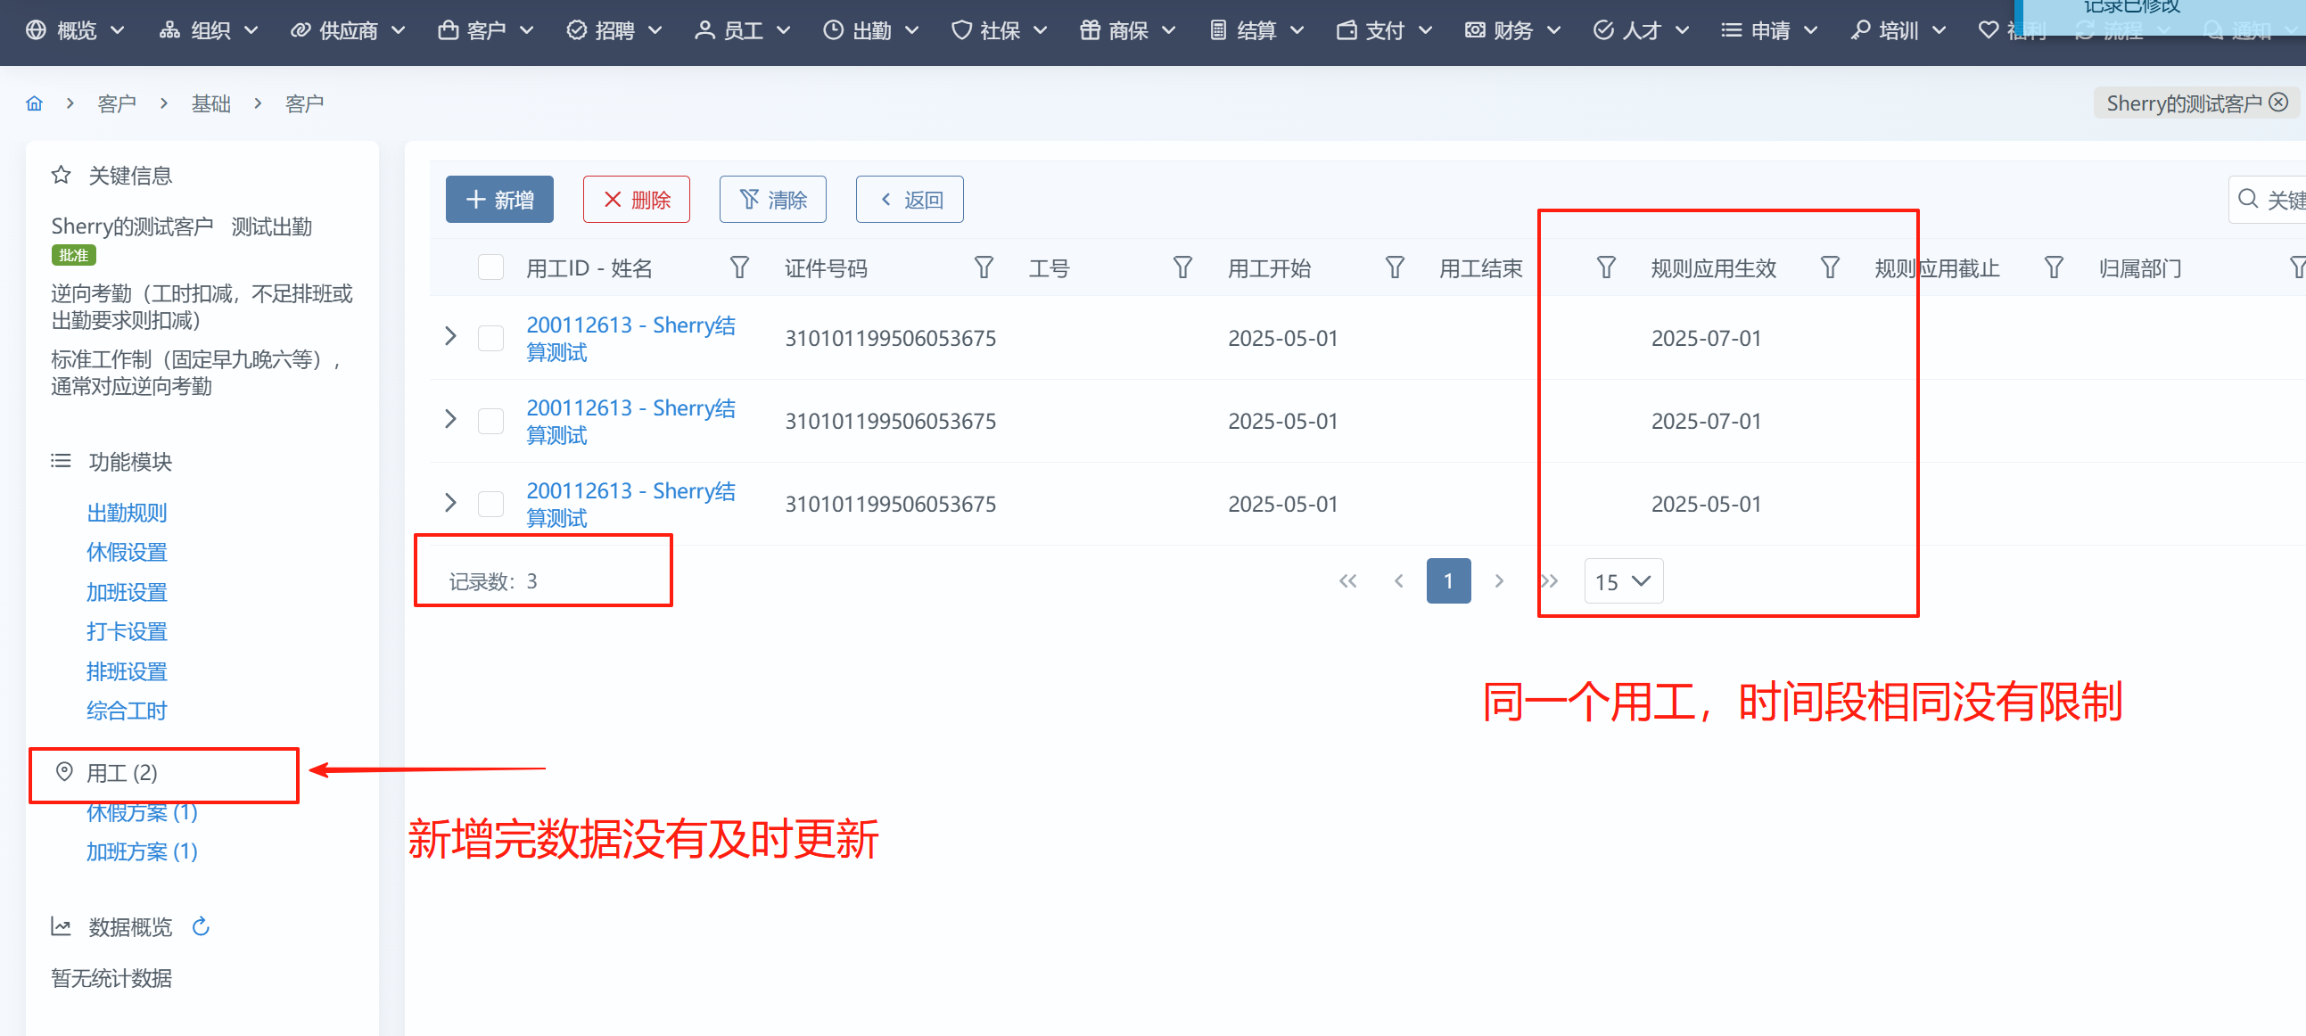Click the 新增 button
The height and width of the screenshot is (1036, 2306).
pyautogui.click(x=498, y=200)
